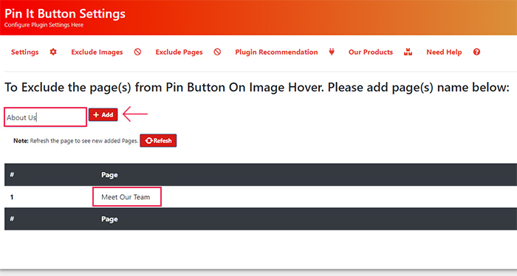517x276 pixels.
Task: Select the Exclude Pages tab
Action: 179,52
